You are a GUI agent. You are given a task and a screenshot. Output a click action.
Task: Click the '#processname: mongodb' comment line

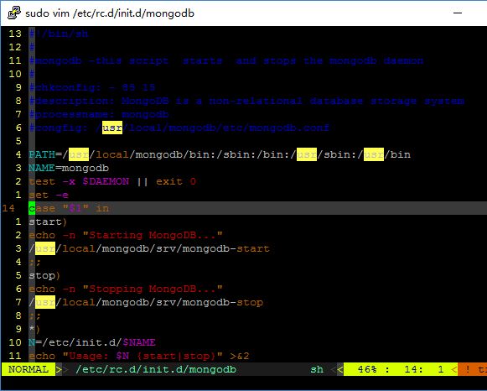tap(99, 114)
